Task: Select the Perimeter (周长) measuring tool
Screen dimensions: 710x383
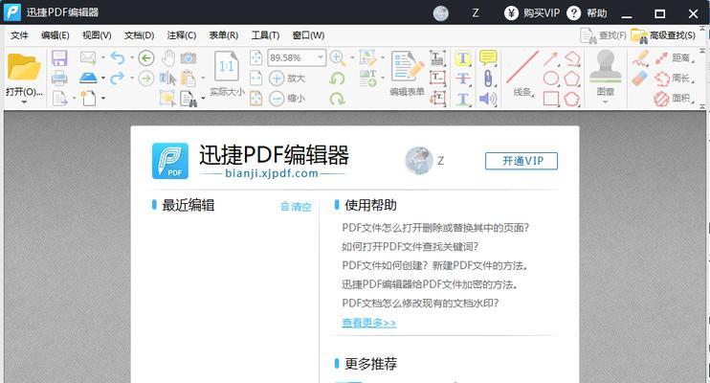Action: (675, 78)
